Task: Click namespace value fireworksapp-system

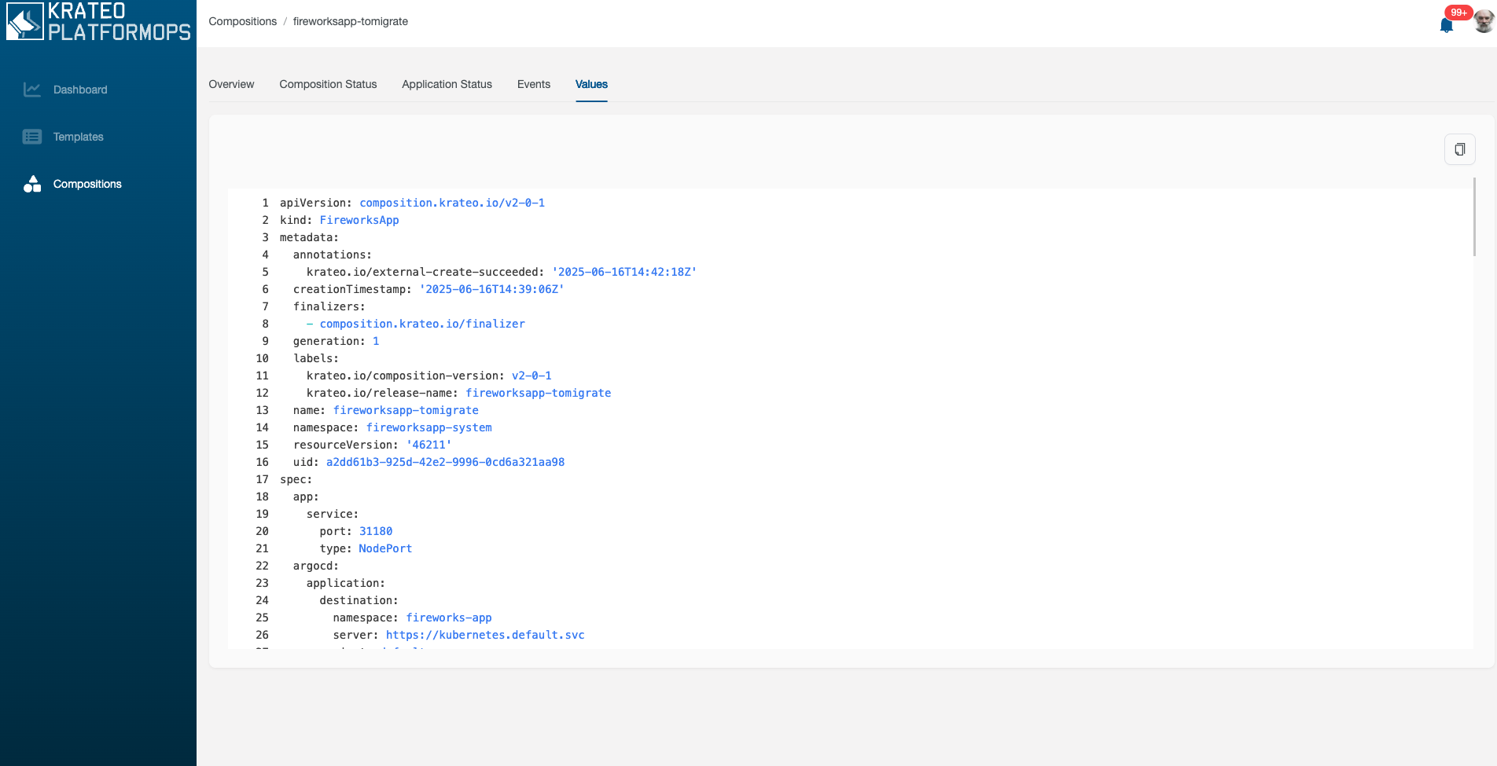Action: coord(429,427)
